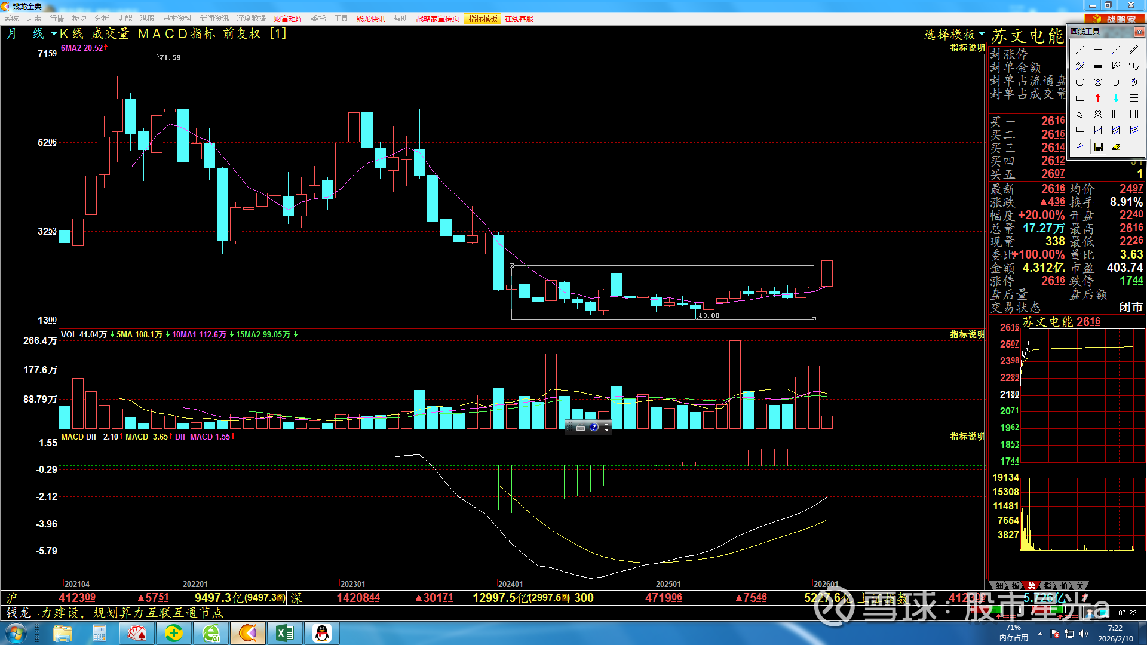The image size is (1147, 645).
Task: Select the fan lines drawing tool
Action: (1116, 66)
